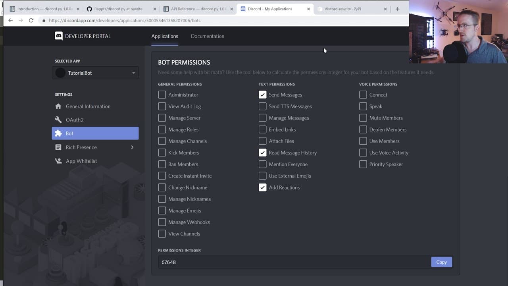Enable Send TTS Messages permission
The width and height of the screenshot is (508, 286).
tap(262, 106)
